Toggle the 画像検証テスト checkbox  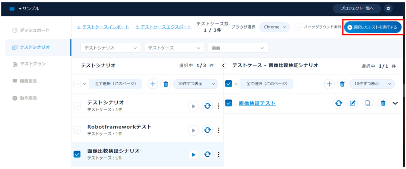click(228, 103)
